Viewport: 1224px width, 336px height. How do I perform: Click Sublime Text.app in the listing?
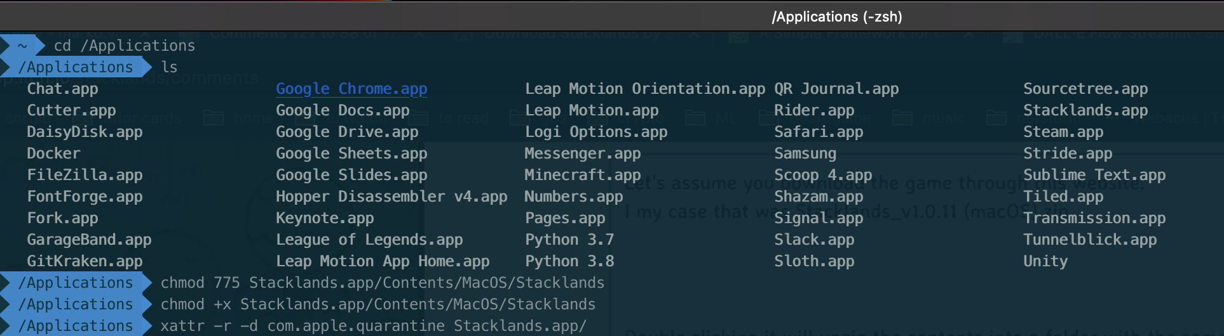coord(1094,175)
